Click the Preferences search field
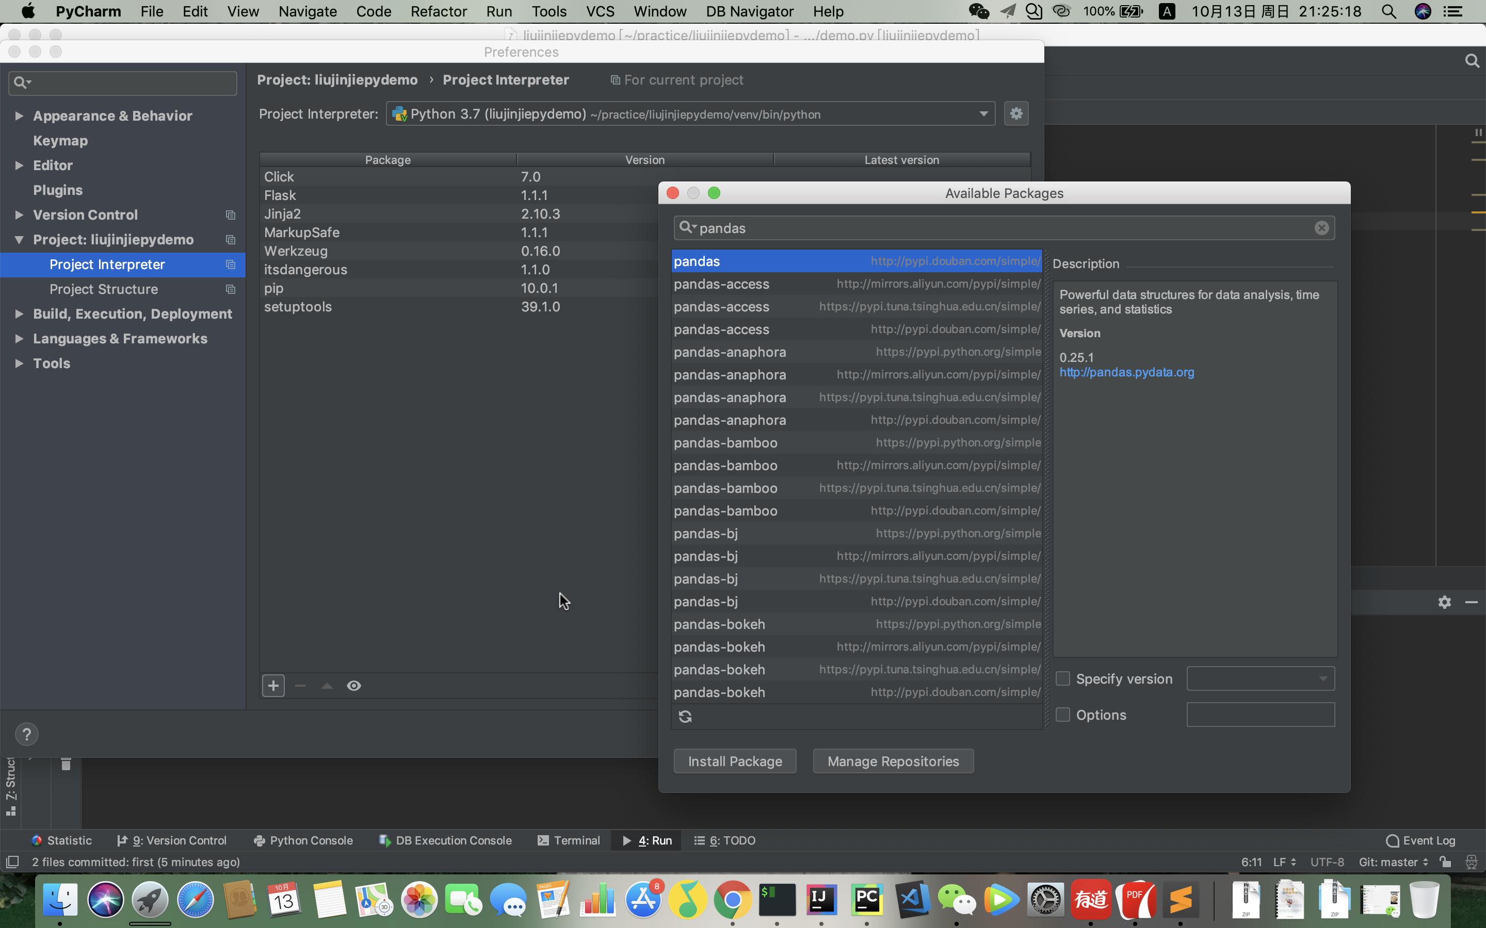 123,82
